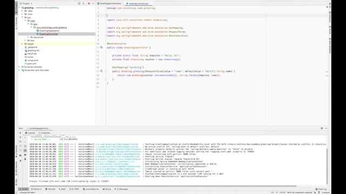Viewport: 346px width, 194px height.
Task: Select GreetingController in project tree
Action: coord(49,34)
